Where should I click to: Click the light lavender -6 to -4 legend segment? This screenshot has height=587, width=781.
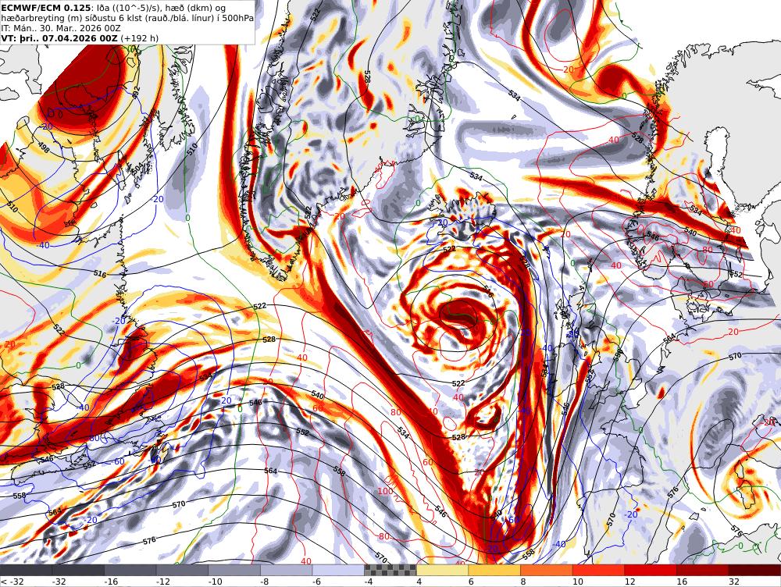[338, 571]
